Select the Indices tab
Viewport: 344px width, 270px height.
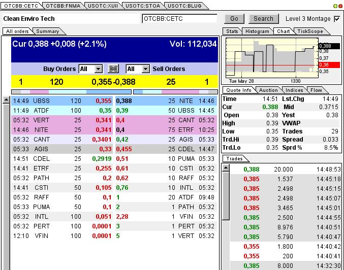294,90
